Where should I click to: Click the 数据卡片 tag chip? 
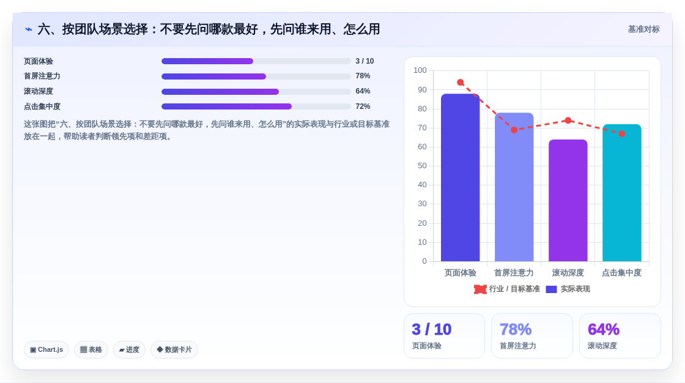174,350
